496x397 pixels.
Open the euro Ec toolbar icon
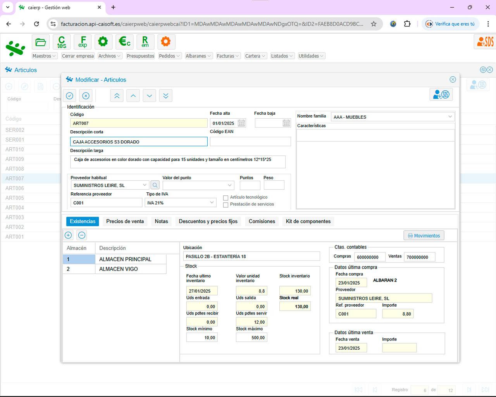[124, 42]
